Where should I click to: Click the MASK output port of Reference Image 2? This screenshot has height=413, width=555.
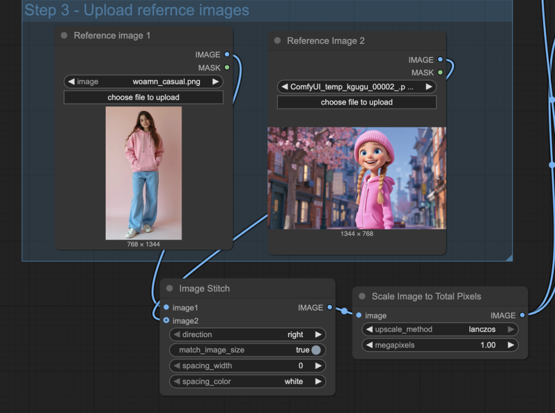pos(440,73)
